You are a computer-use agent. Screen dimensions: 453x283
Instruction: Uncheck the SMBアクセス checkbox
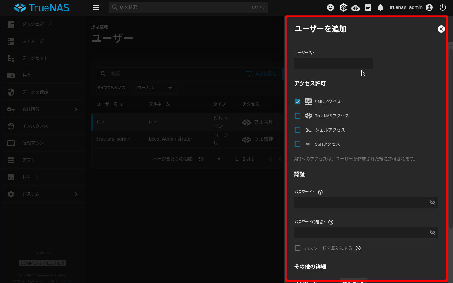[x=298, y=102]
